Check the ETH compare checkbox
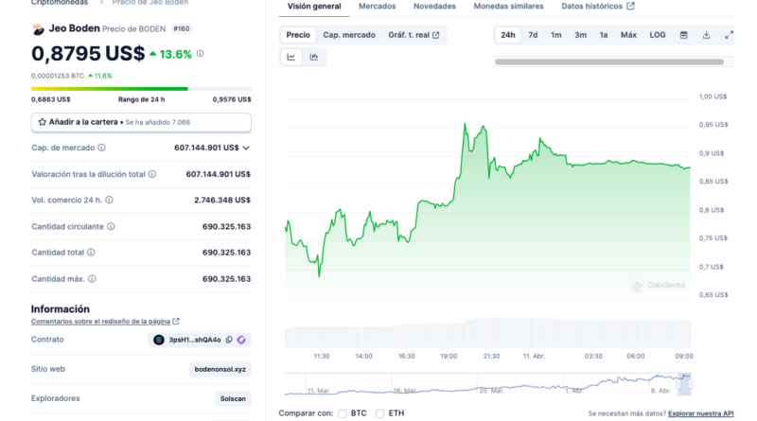Viewport: 757px width, 421px height. [380, 413]
